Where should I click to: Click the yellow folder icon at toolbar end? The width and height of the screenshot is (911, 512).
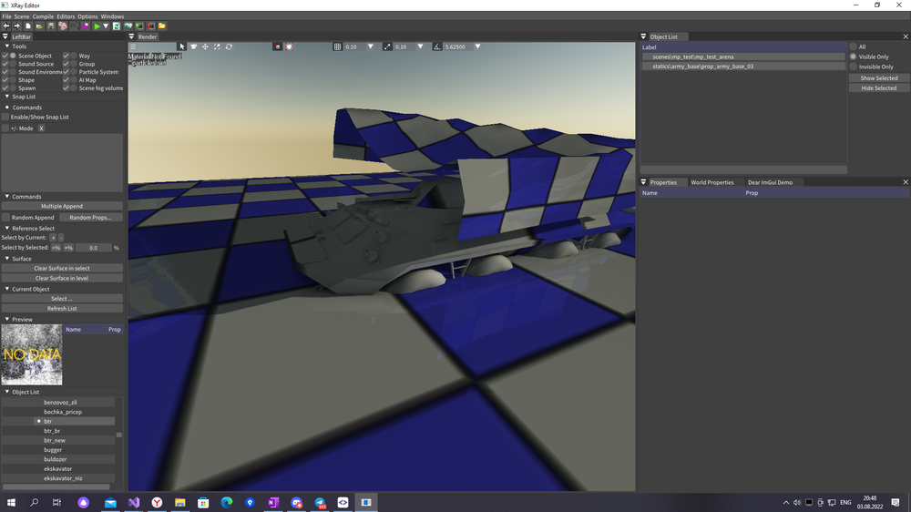click(x=162, y=26)
